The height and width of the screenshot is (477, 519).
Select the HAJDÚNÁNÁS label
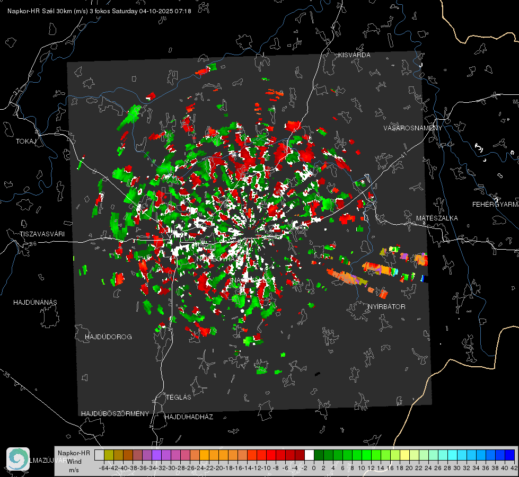35,303
